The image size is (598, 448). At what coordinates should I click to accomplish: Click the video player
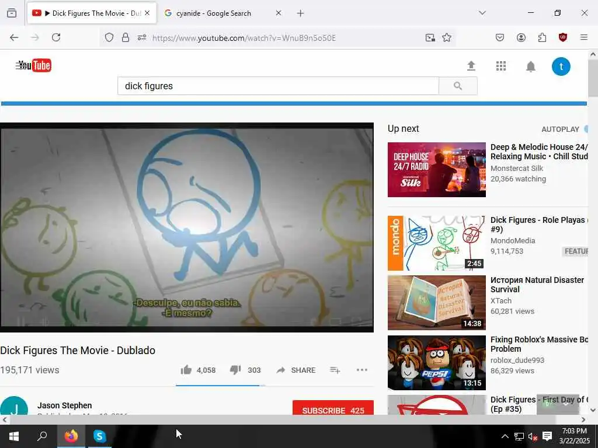(187, 227)
